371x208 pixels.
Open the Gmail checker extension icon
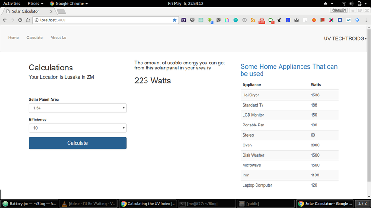point(262,20)
